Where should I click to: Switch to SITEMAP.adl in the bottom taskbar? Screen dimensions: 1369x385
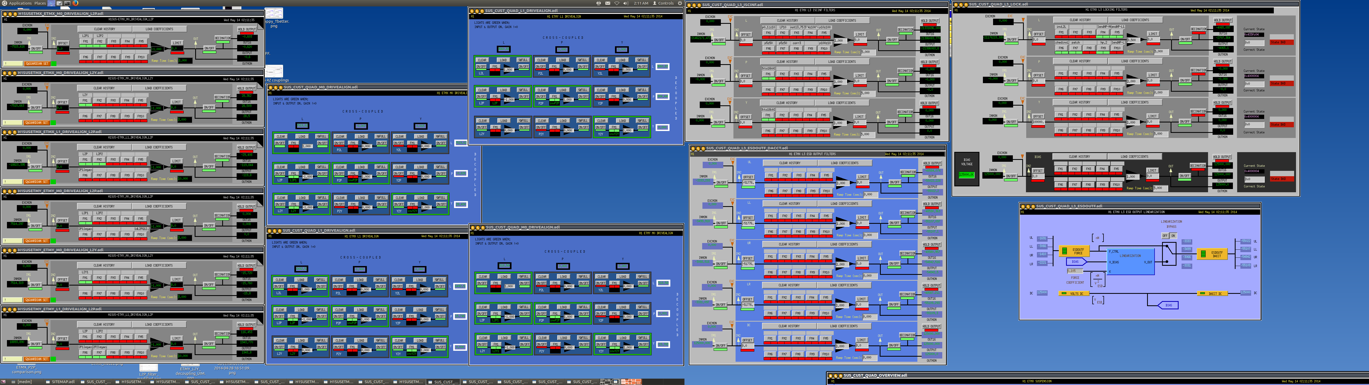click(x=60, y=382)
